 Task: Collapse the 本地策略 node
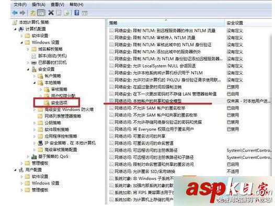(x=35, y=83)
